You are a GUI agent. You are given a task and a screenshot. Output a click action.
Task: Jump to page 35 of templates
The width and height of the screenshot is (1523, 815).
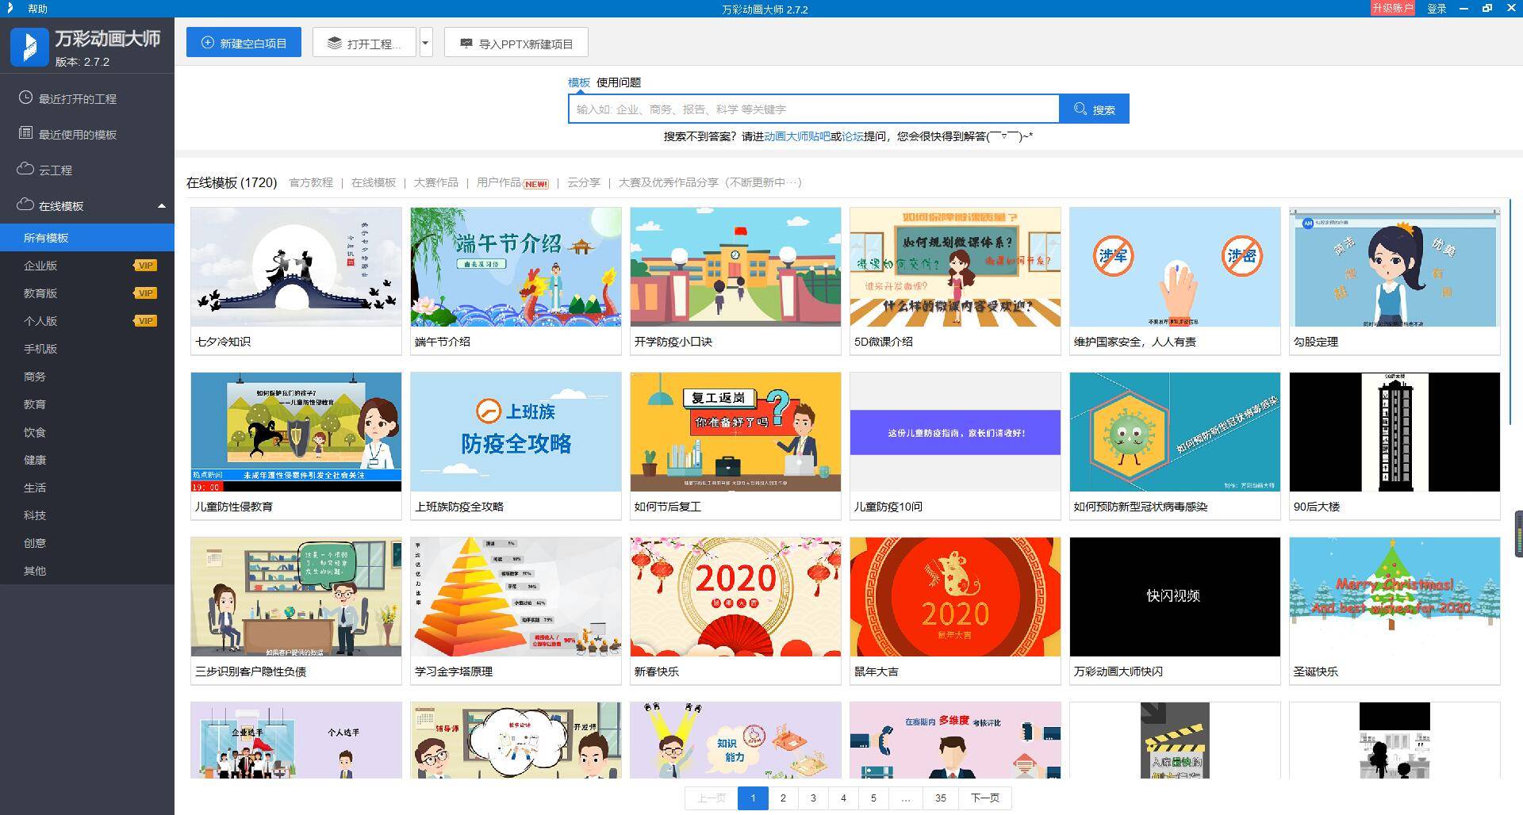[941, 798]
